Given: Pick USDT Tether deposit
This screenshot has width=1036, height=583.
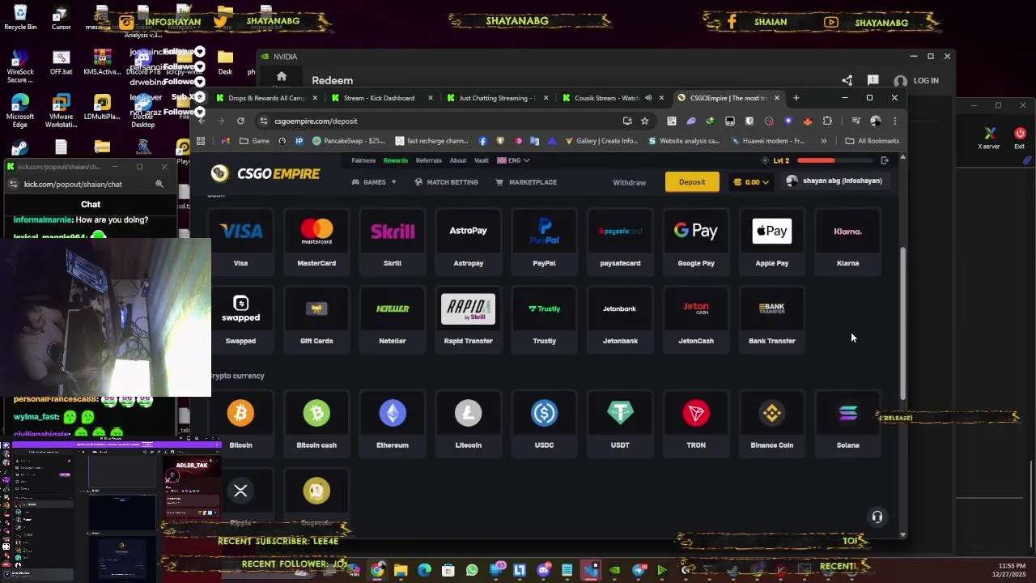Looking at the screenshot, I should 620,423.
